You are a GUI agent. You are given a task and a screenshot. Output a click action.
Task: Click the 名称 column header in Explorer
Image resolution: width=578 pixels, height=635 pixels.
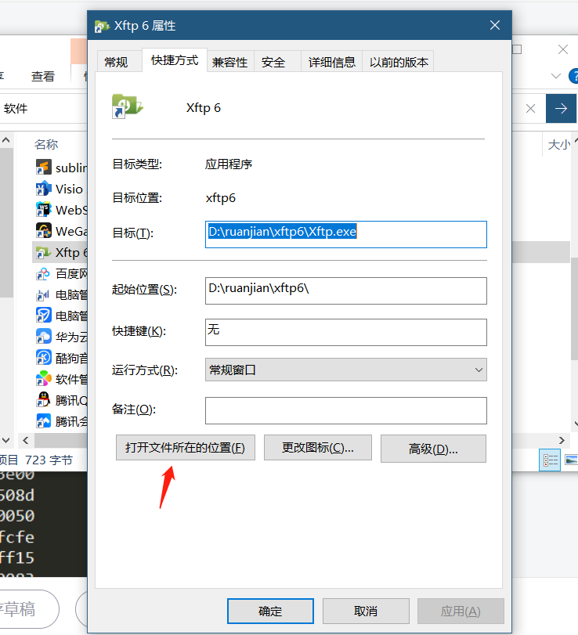coord(46,144)
